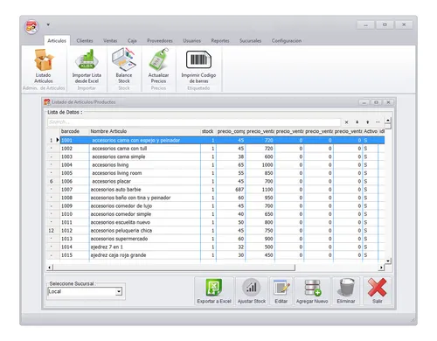Viewport: 437px width, 341px height.
Task: Select row accesorios escuelita nuevo
Action: (216, 222)
